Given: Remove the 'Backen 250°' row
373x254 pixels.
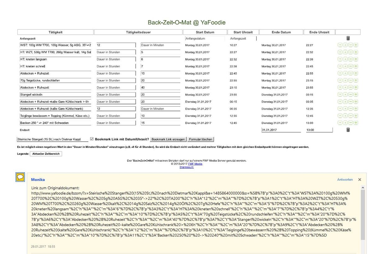Looking at the screenshot, I should [350, 123].
